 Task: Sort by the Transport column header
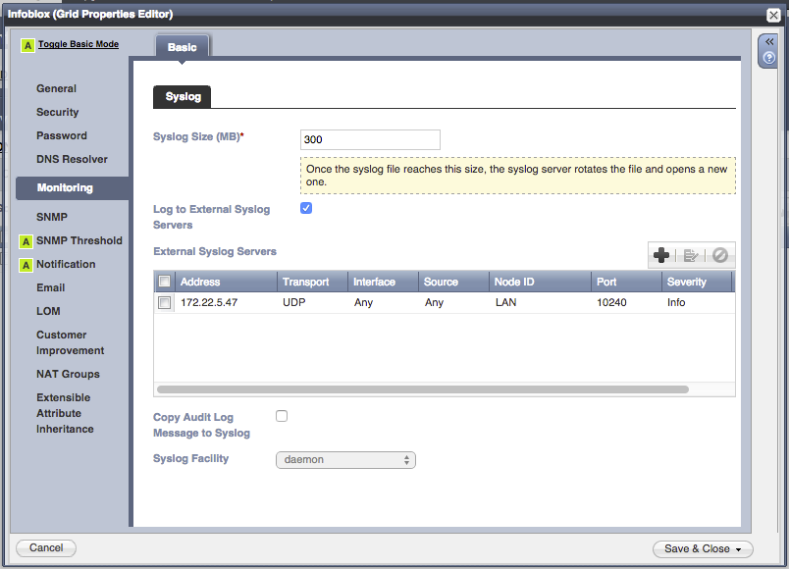click(312, 282)
